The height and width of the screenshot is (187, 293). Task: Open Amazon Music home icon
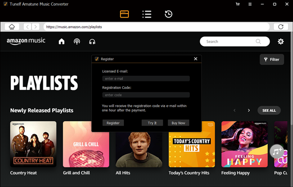click(61, 41)
